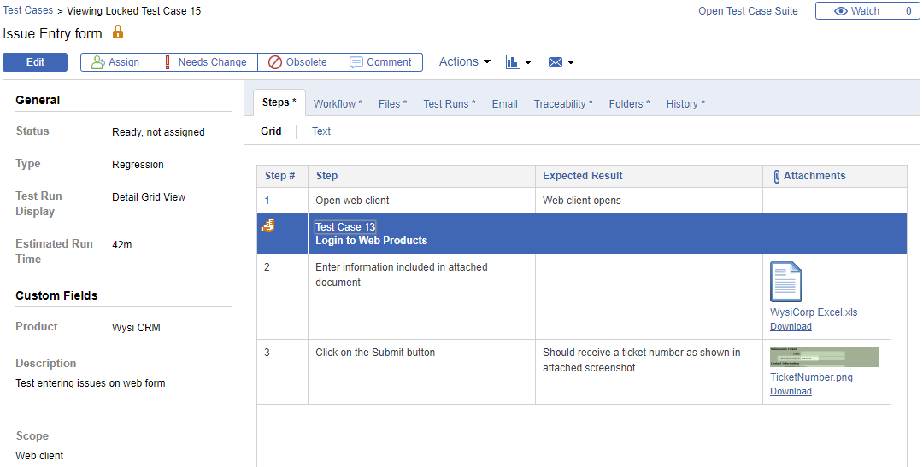Expand the Actions menu
This screenshot has width=923, height=467.
click(x=464, y=62)
